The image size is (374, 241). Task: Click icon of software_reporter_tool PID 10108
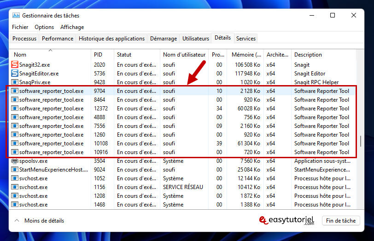coord(15,143)
